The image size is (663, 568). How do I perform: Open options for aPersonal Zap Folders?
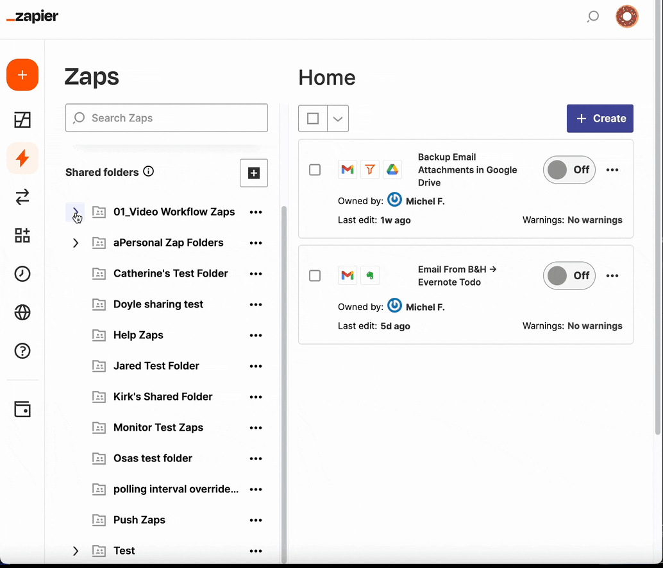256,243
